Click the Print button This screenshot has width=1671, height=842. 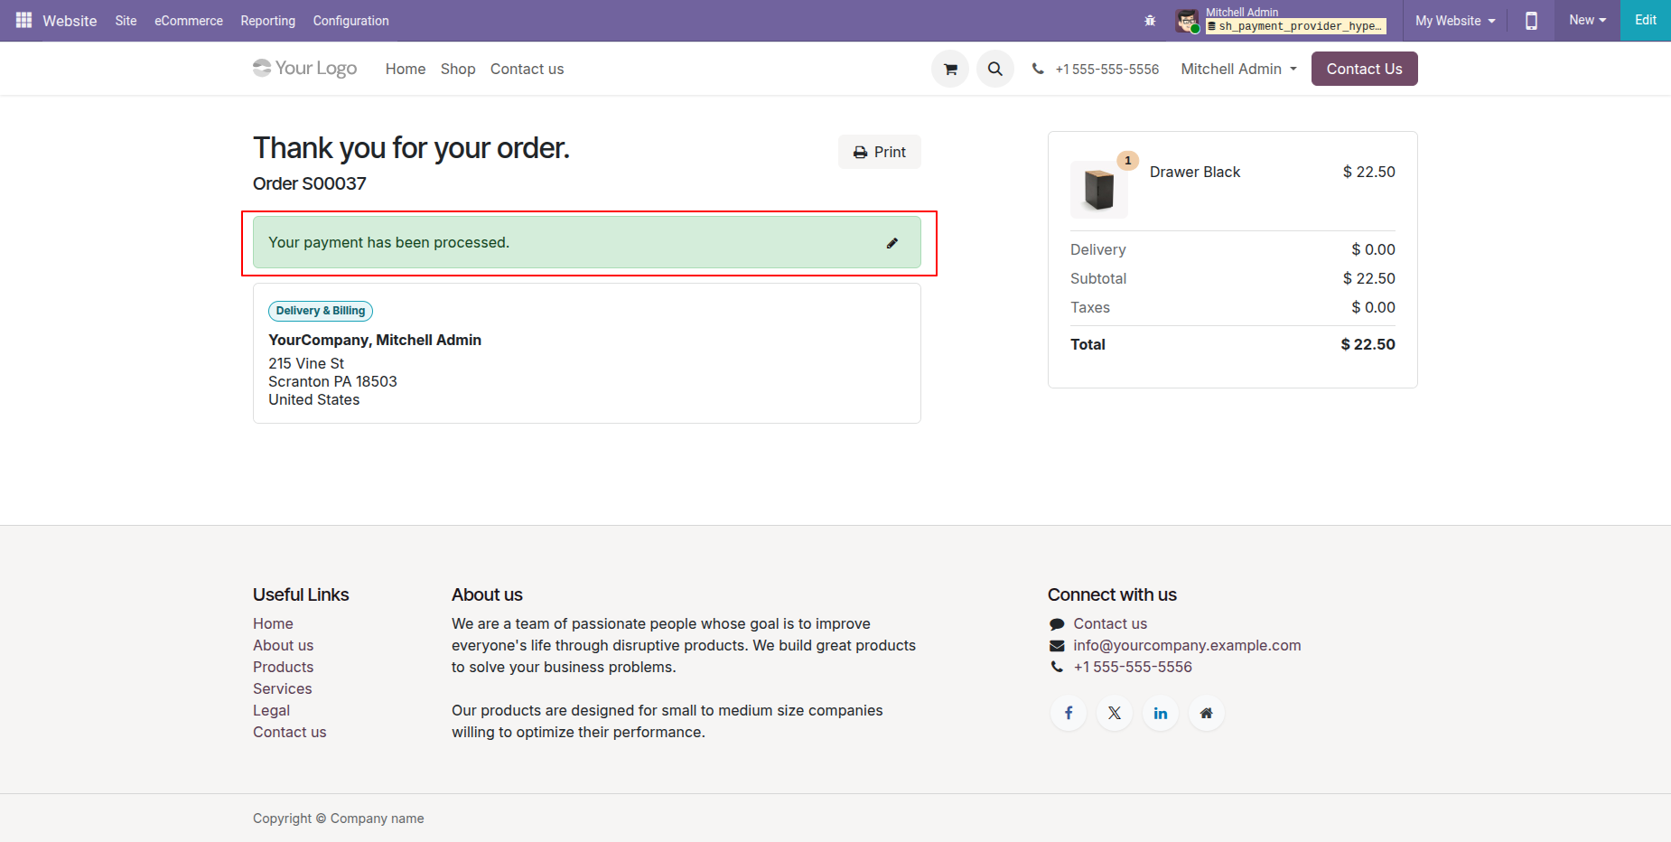click(x=879, y=152)
